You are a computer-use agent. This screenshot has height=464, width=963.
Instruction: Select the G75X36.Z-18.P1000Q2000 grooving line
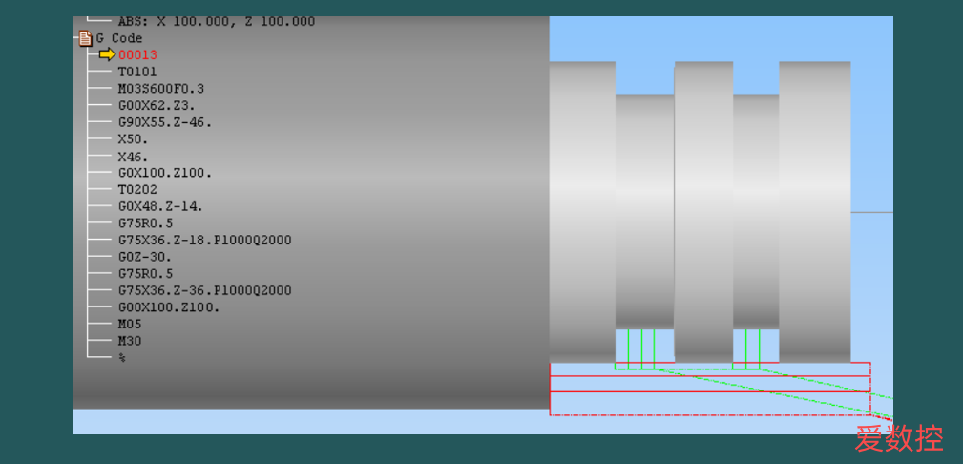pos(204,240)
